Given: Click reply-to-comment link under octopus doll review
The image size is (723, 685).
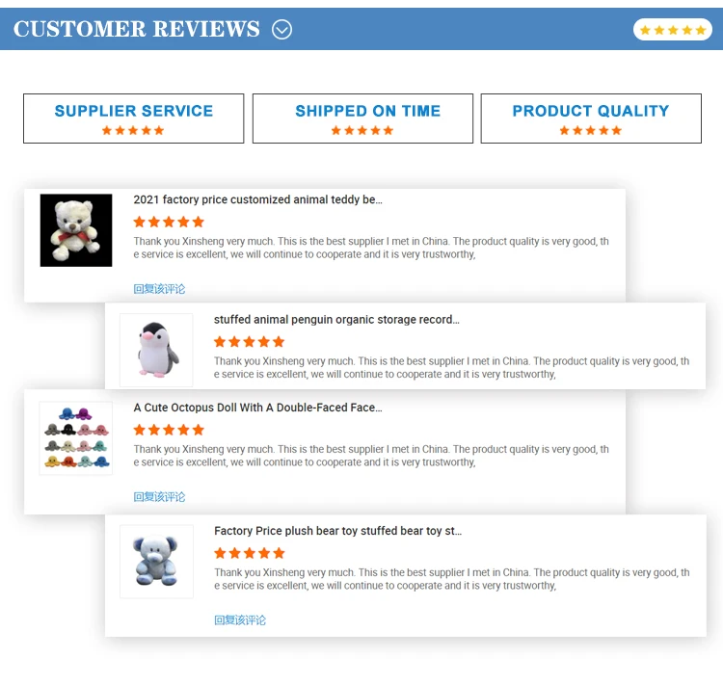Looking at the screenshot, I should [x=159, y=497].
